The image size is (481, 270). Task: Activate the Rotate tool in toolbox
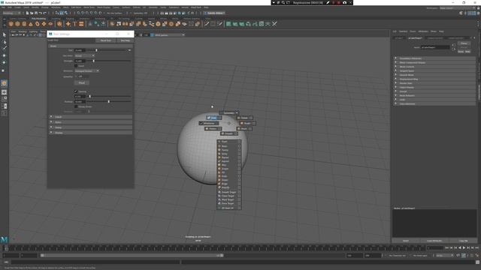click(5, 62)
